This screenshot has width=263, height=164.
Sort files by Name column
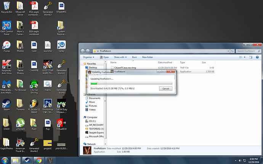[133, 62]
